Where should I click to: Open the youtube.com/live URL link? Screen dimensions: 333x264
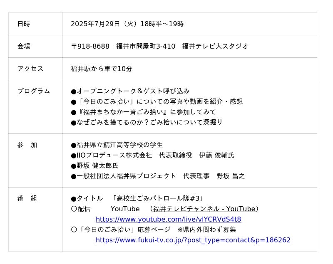168,219
